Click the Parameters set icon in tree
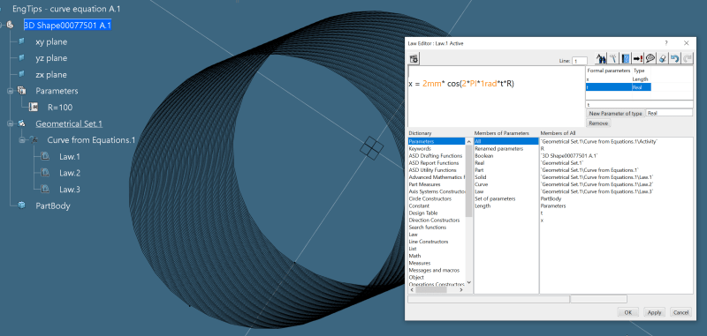 click(21, 91)
